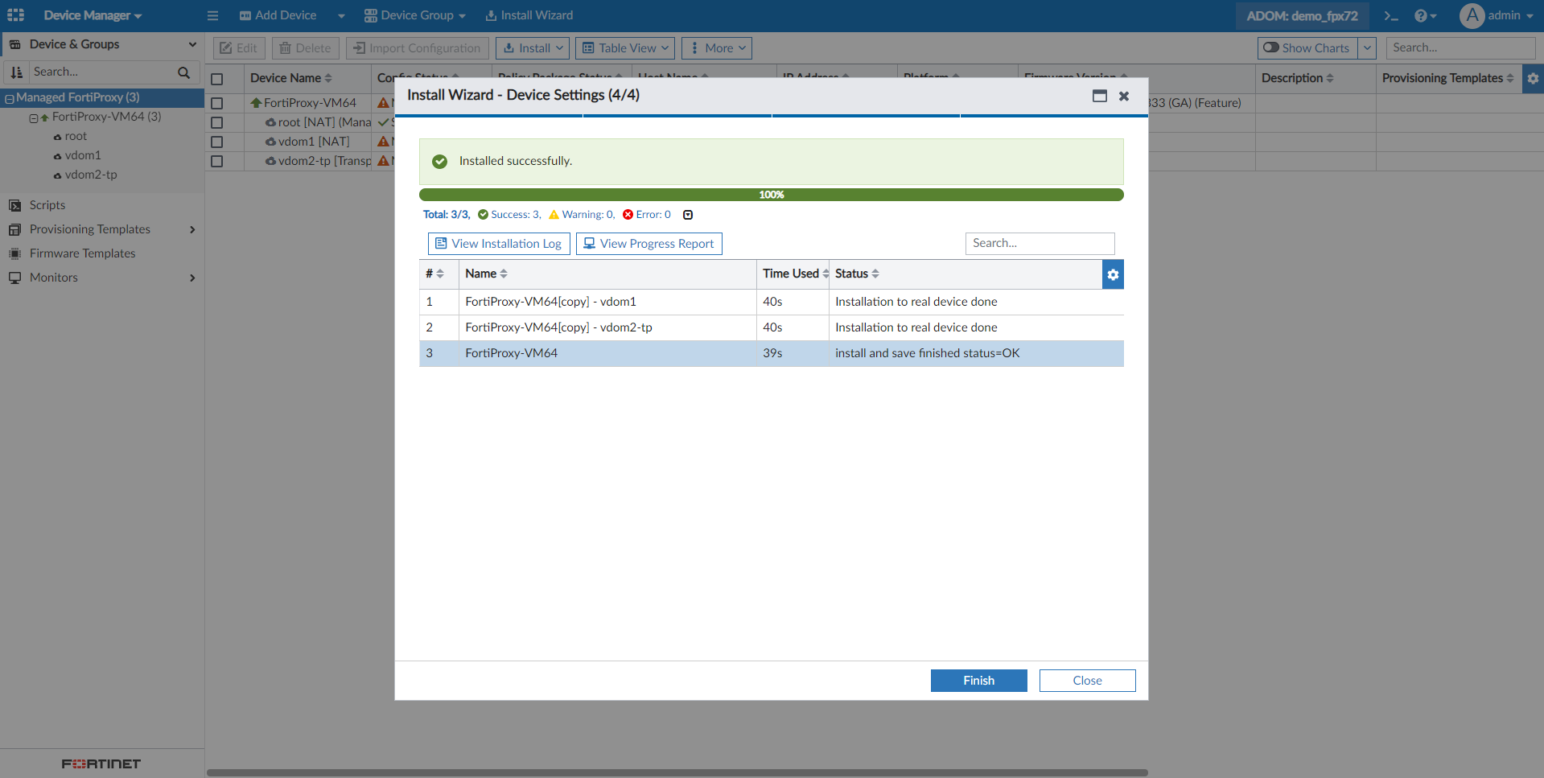Open the Device Group dropdown
The width and height of the screenshot is (1544, 778).
pyautogui.click(x=415, y=15)
